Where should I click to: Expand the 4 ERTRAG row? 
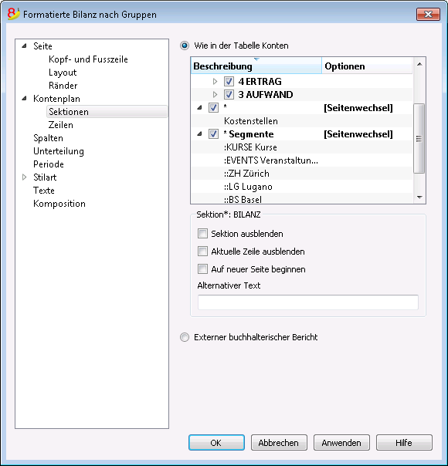tap(215, 82)
